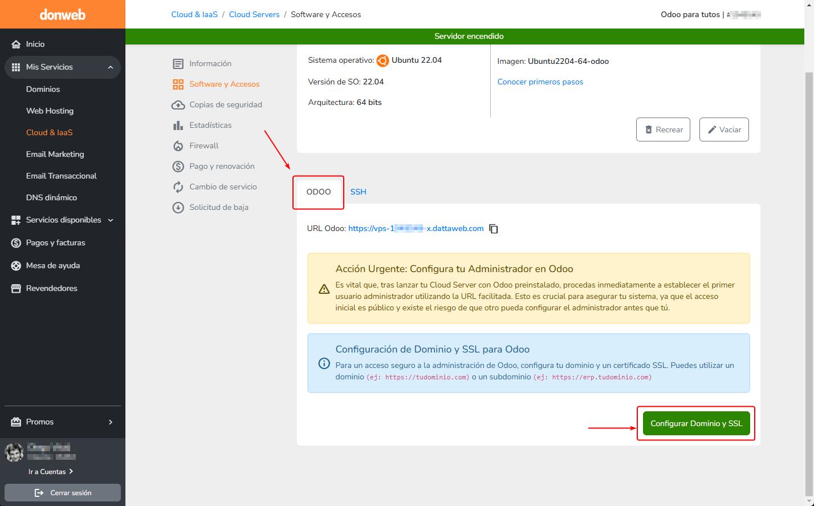The image size is (814, 506).
Task: Click the Recrear button
Action: point(663,129)
